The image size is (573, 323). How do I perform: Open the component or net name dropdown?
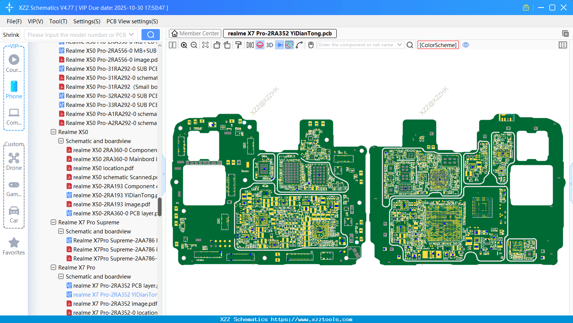(x=400, y=45)
